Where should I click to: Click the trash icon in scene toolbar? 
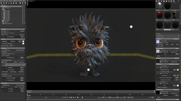point(25,3)
